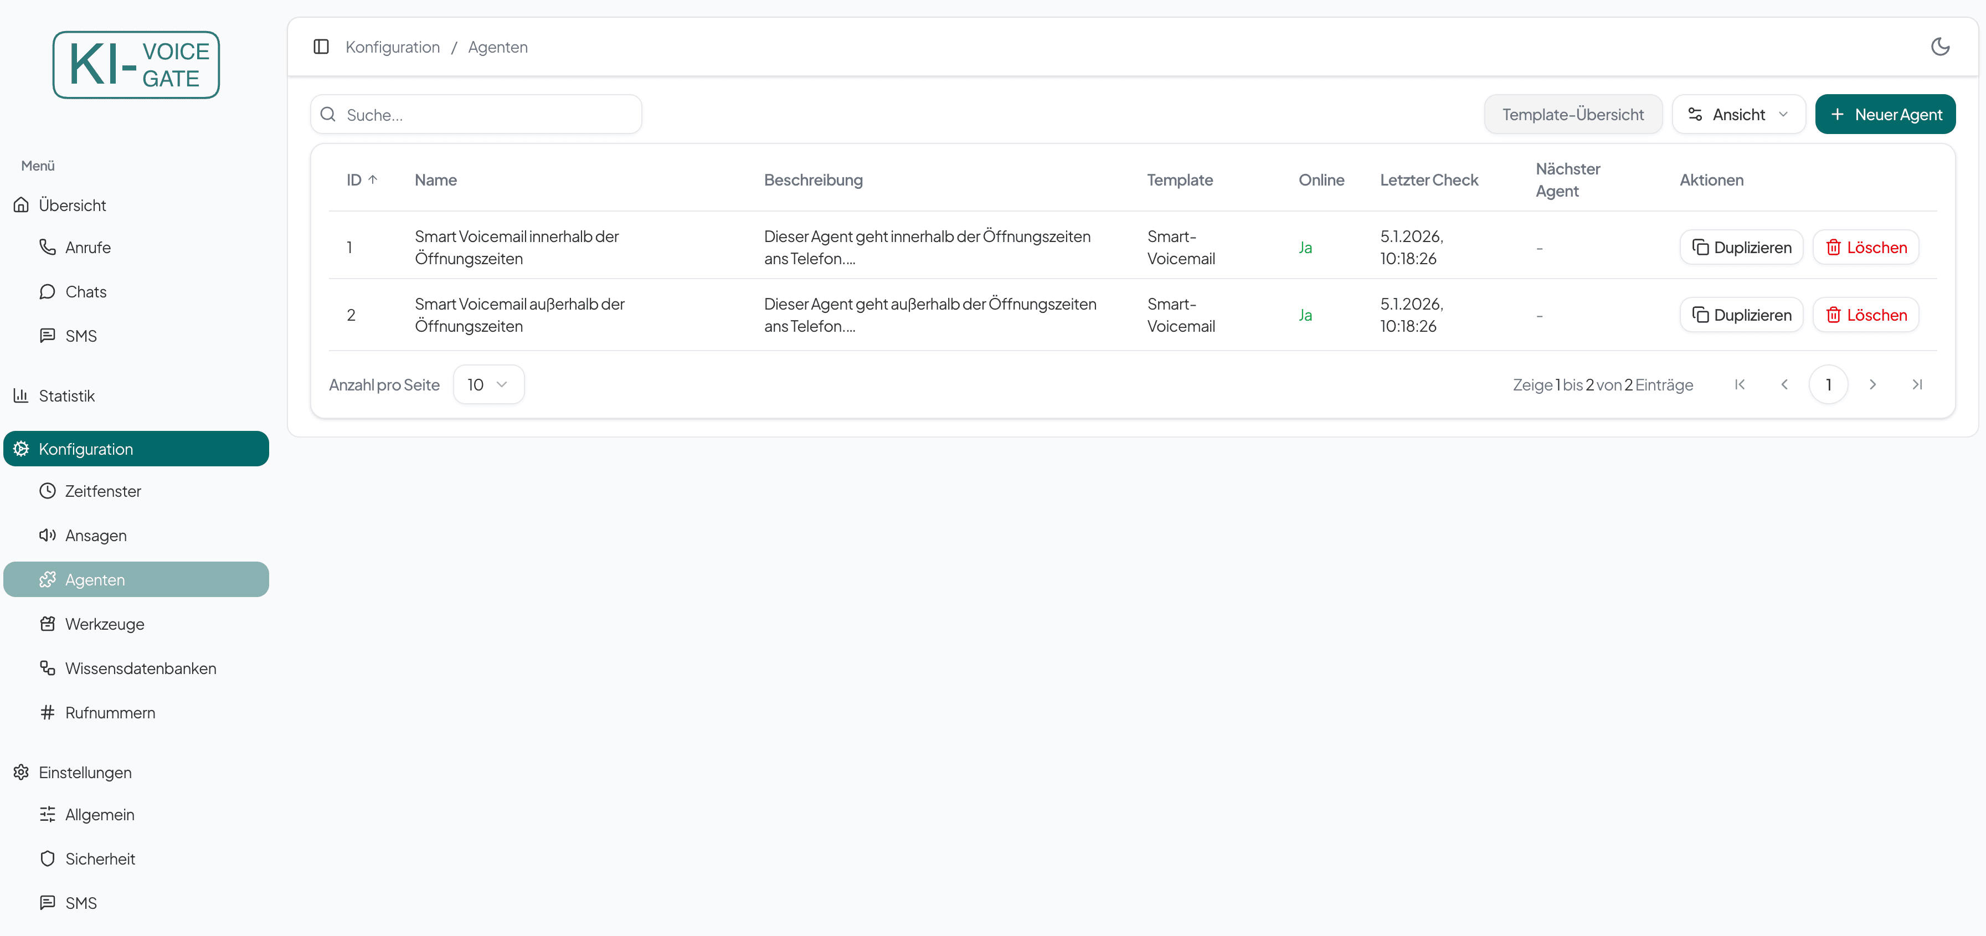Click the Chats bubble icon
This screenshot has height=936, width=1986.
(x=48, y=291)
